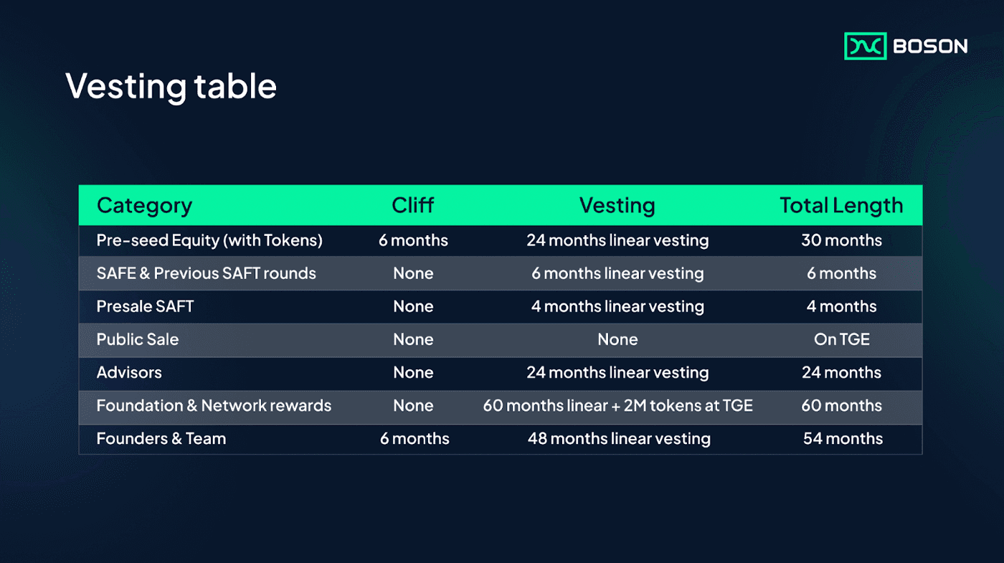Select the SAFE & Previous SAFT rounds row
This screenshot has height=563, width=1004.
(500, 273)
